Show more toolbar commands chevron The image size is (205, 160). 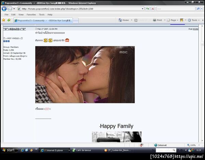click(203, 20)
